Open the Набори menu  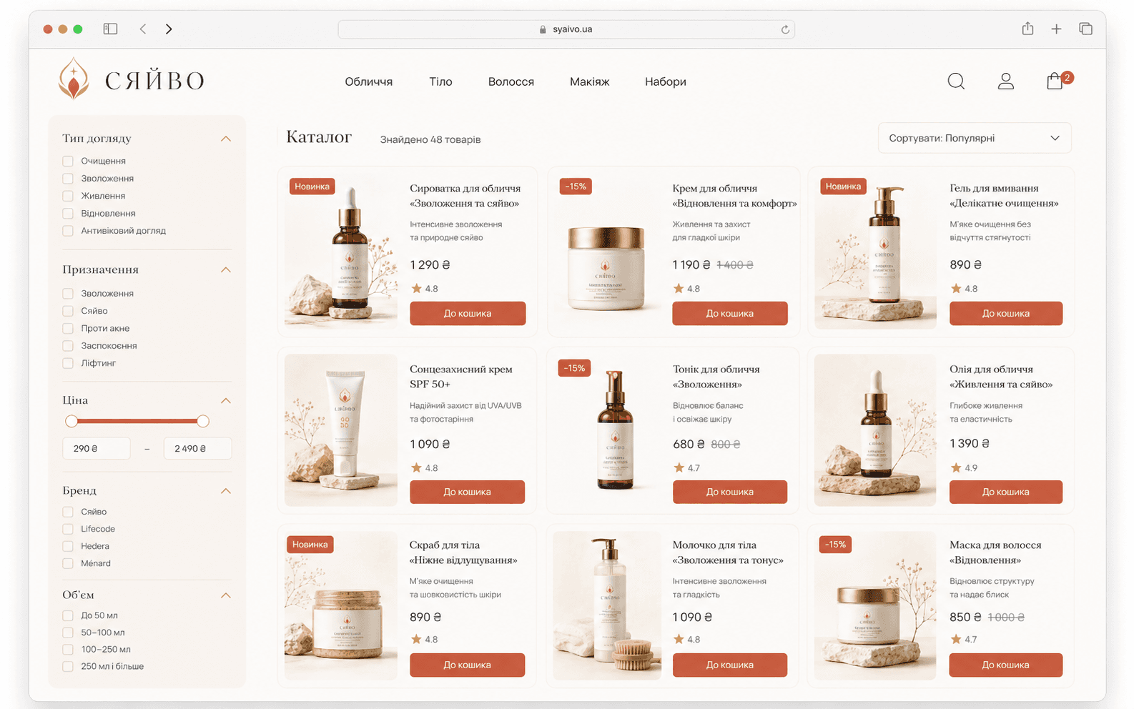(x=666, y=81)
